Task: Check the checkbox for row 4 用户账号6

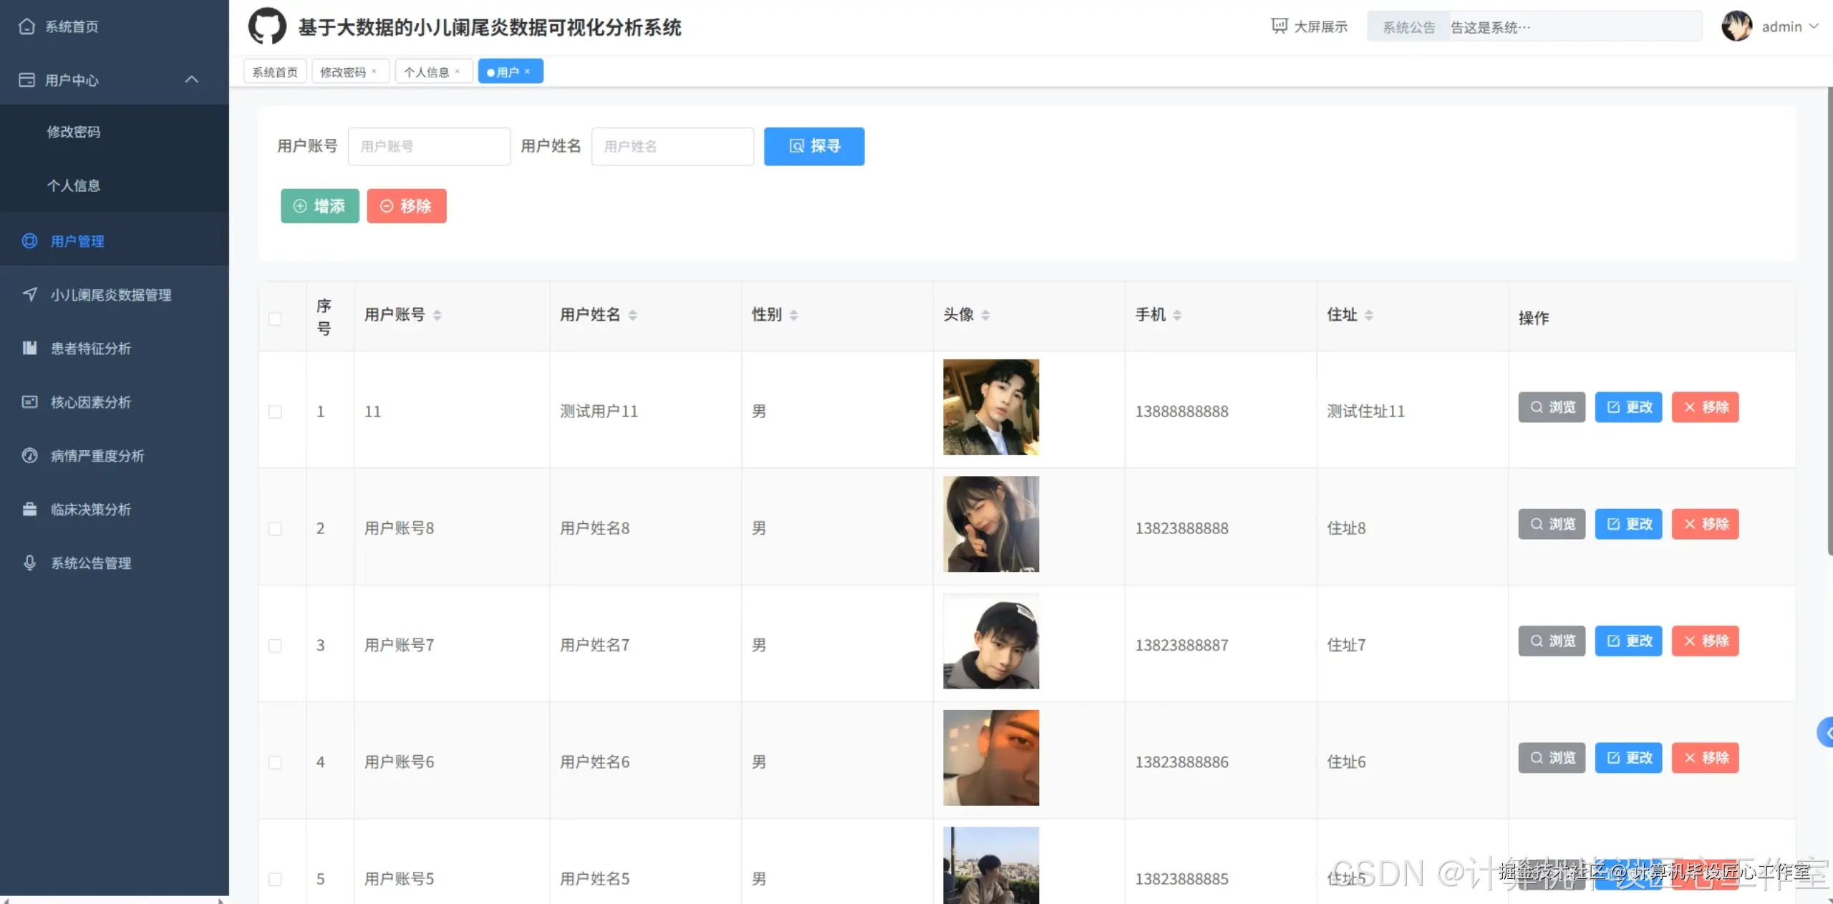Action: [x=275, y=762]
